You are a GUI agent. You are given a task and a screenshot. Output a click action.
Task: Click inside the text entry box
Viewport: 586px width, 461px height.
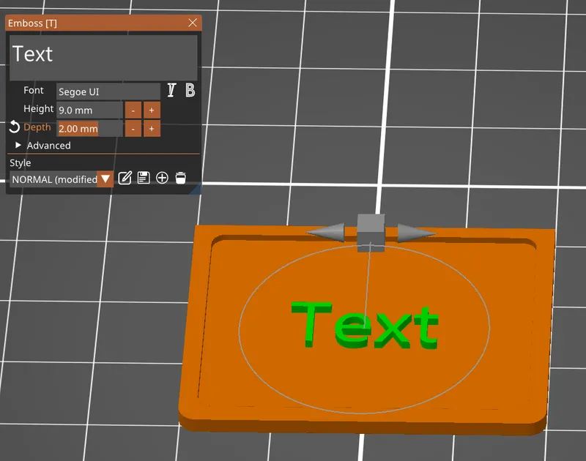click(x=103, y=58)
